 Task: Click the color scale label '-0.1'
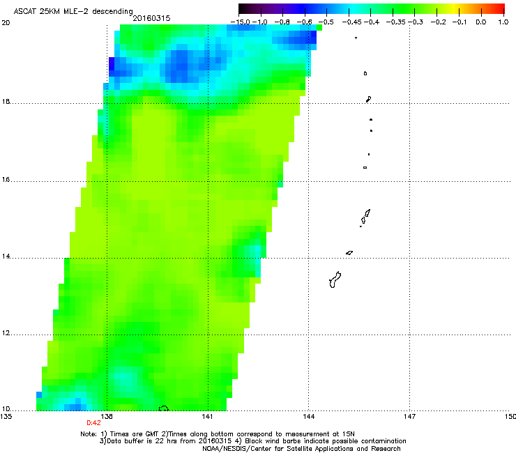(460, 22)
